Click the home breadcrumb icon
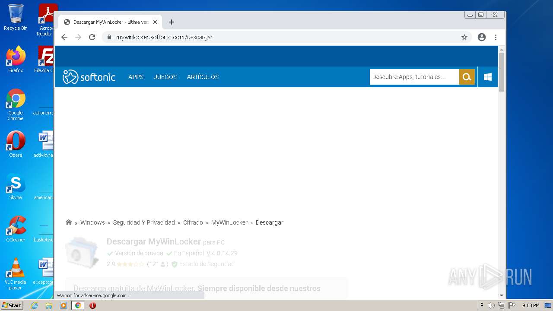553x311 pixels. pos(68,222)
